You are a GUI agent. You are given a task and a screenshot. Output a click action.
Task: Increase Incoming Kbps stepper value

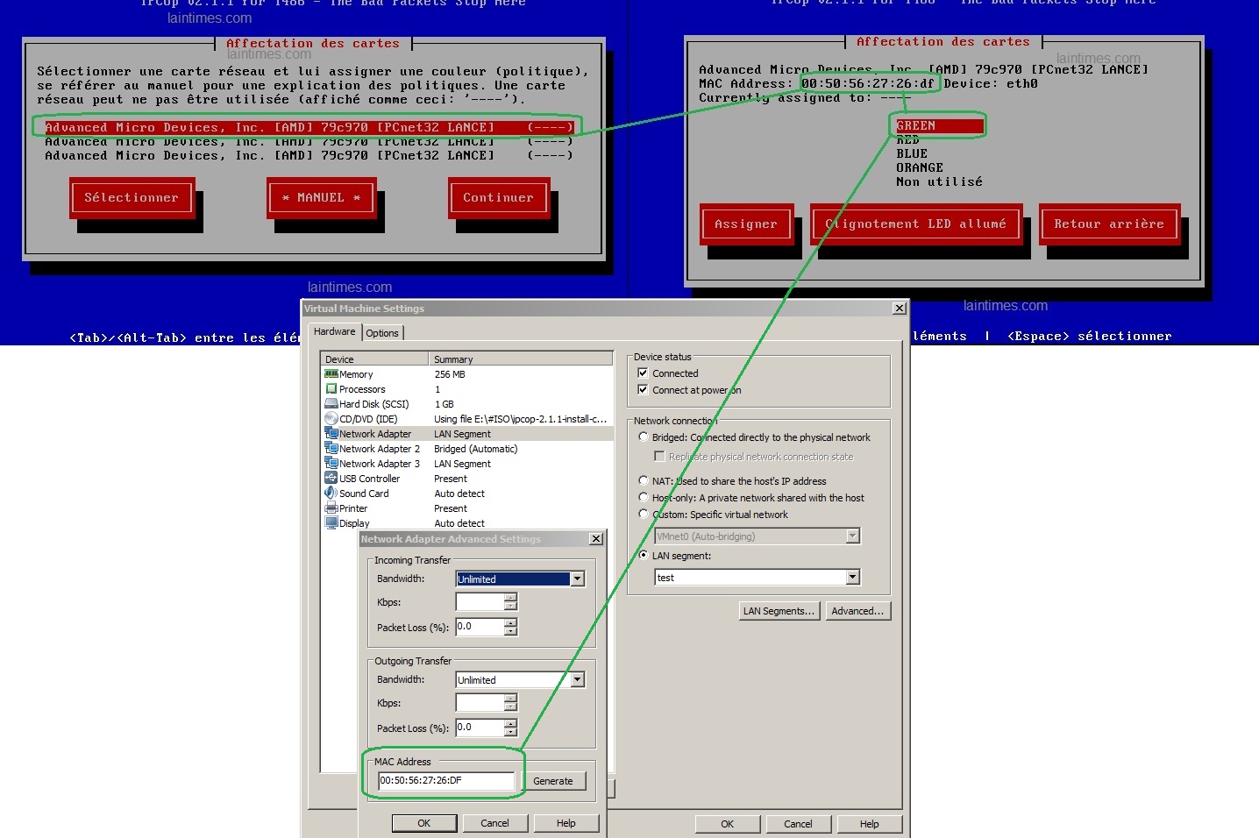click(510, 597)
